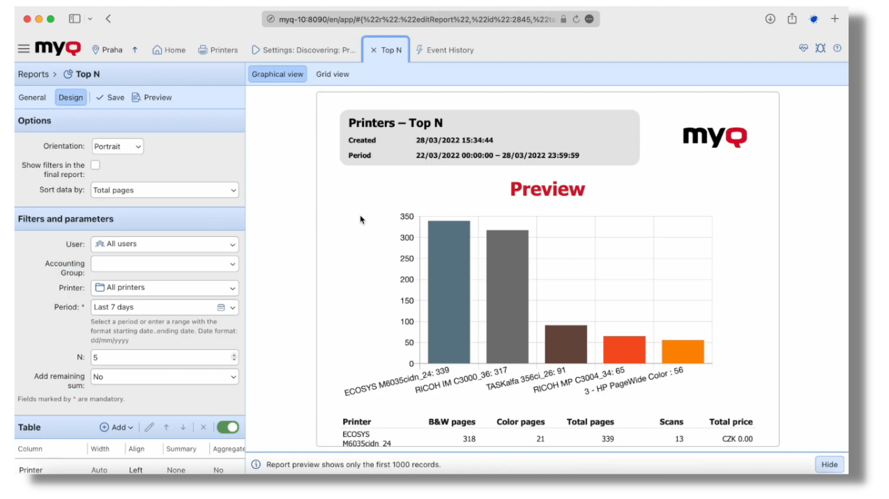The image size is (889, 499).
Task: Open the system health heartbeat icon
Action: [x=803, y=48]
